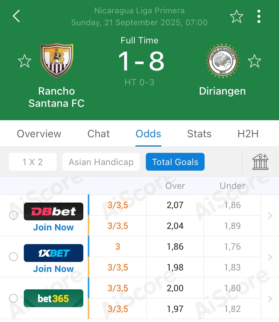Open the Rancho Santana FC crest

[x=57, y=60]
